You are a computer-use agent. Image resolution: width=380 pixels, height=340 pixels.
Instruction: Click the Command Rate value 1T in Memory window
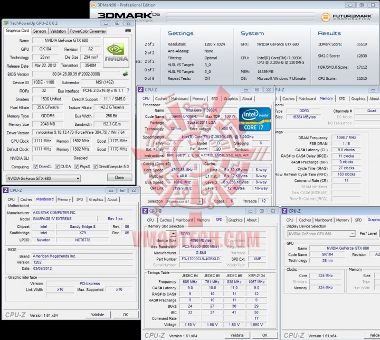(346, 180)
